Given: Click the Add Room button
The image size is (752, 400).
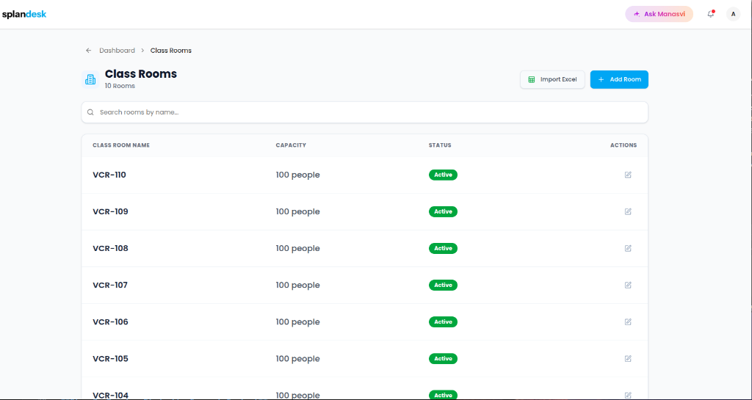Looking at the screenshot, I should coord(619,79).
